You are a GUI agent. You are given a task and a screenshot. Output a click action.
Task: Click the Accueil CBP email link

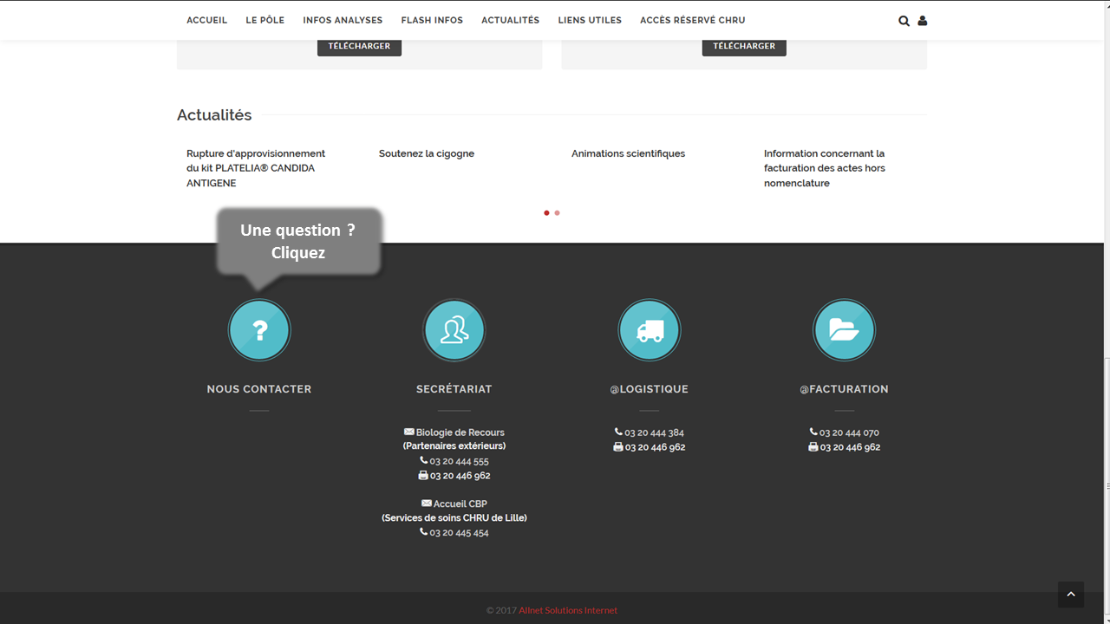click(x=460, y=504)
